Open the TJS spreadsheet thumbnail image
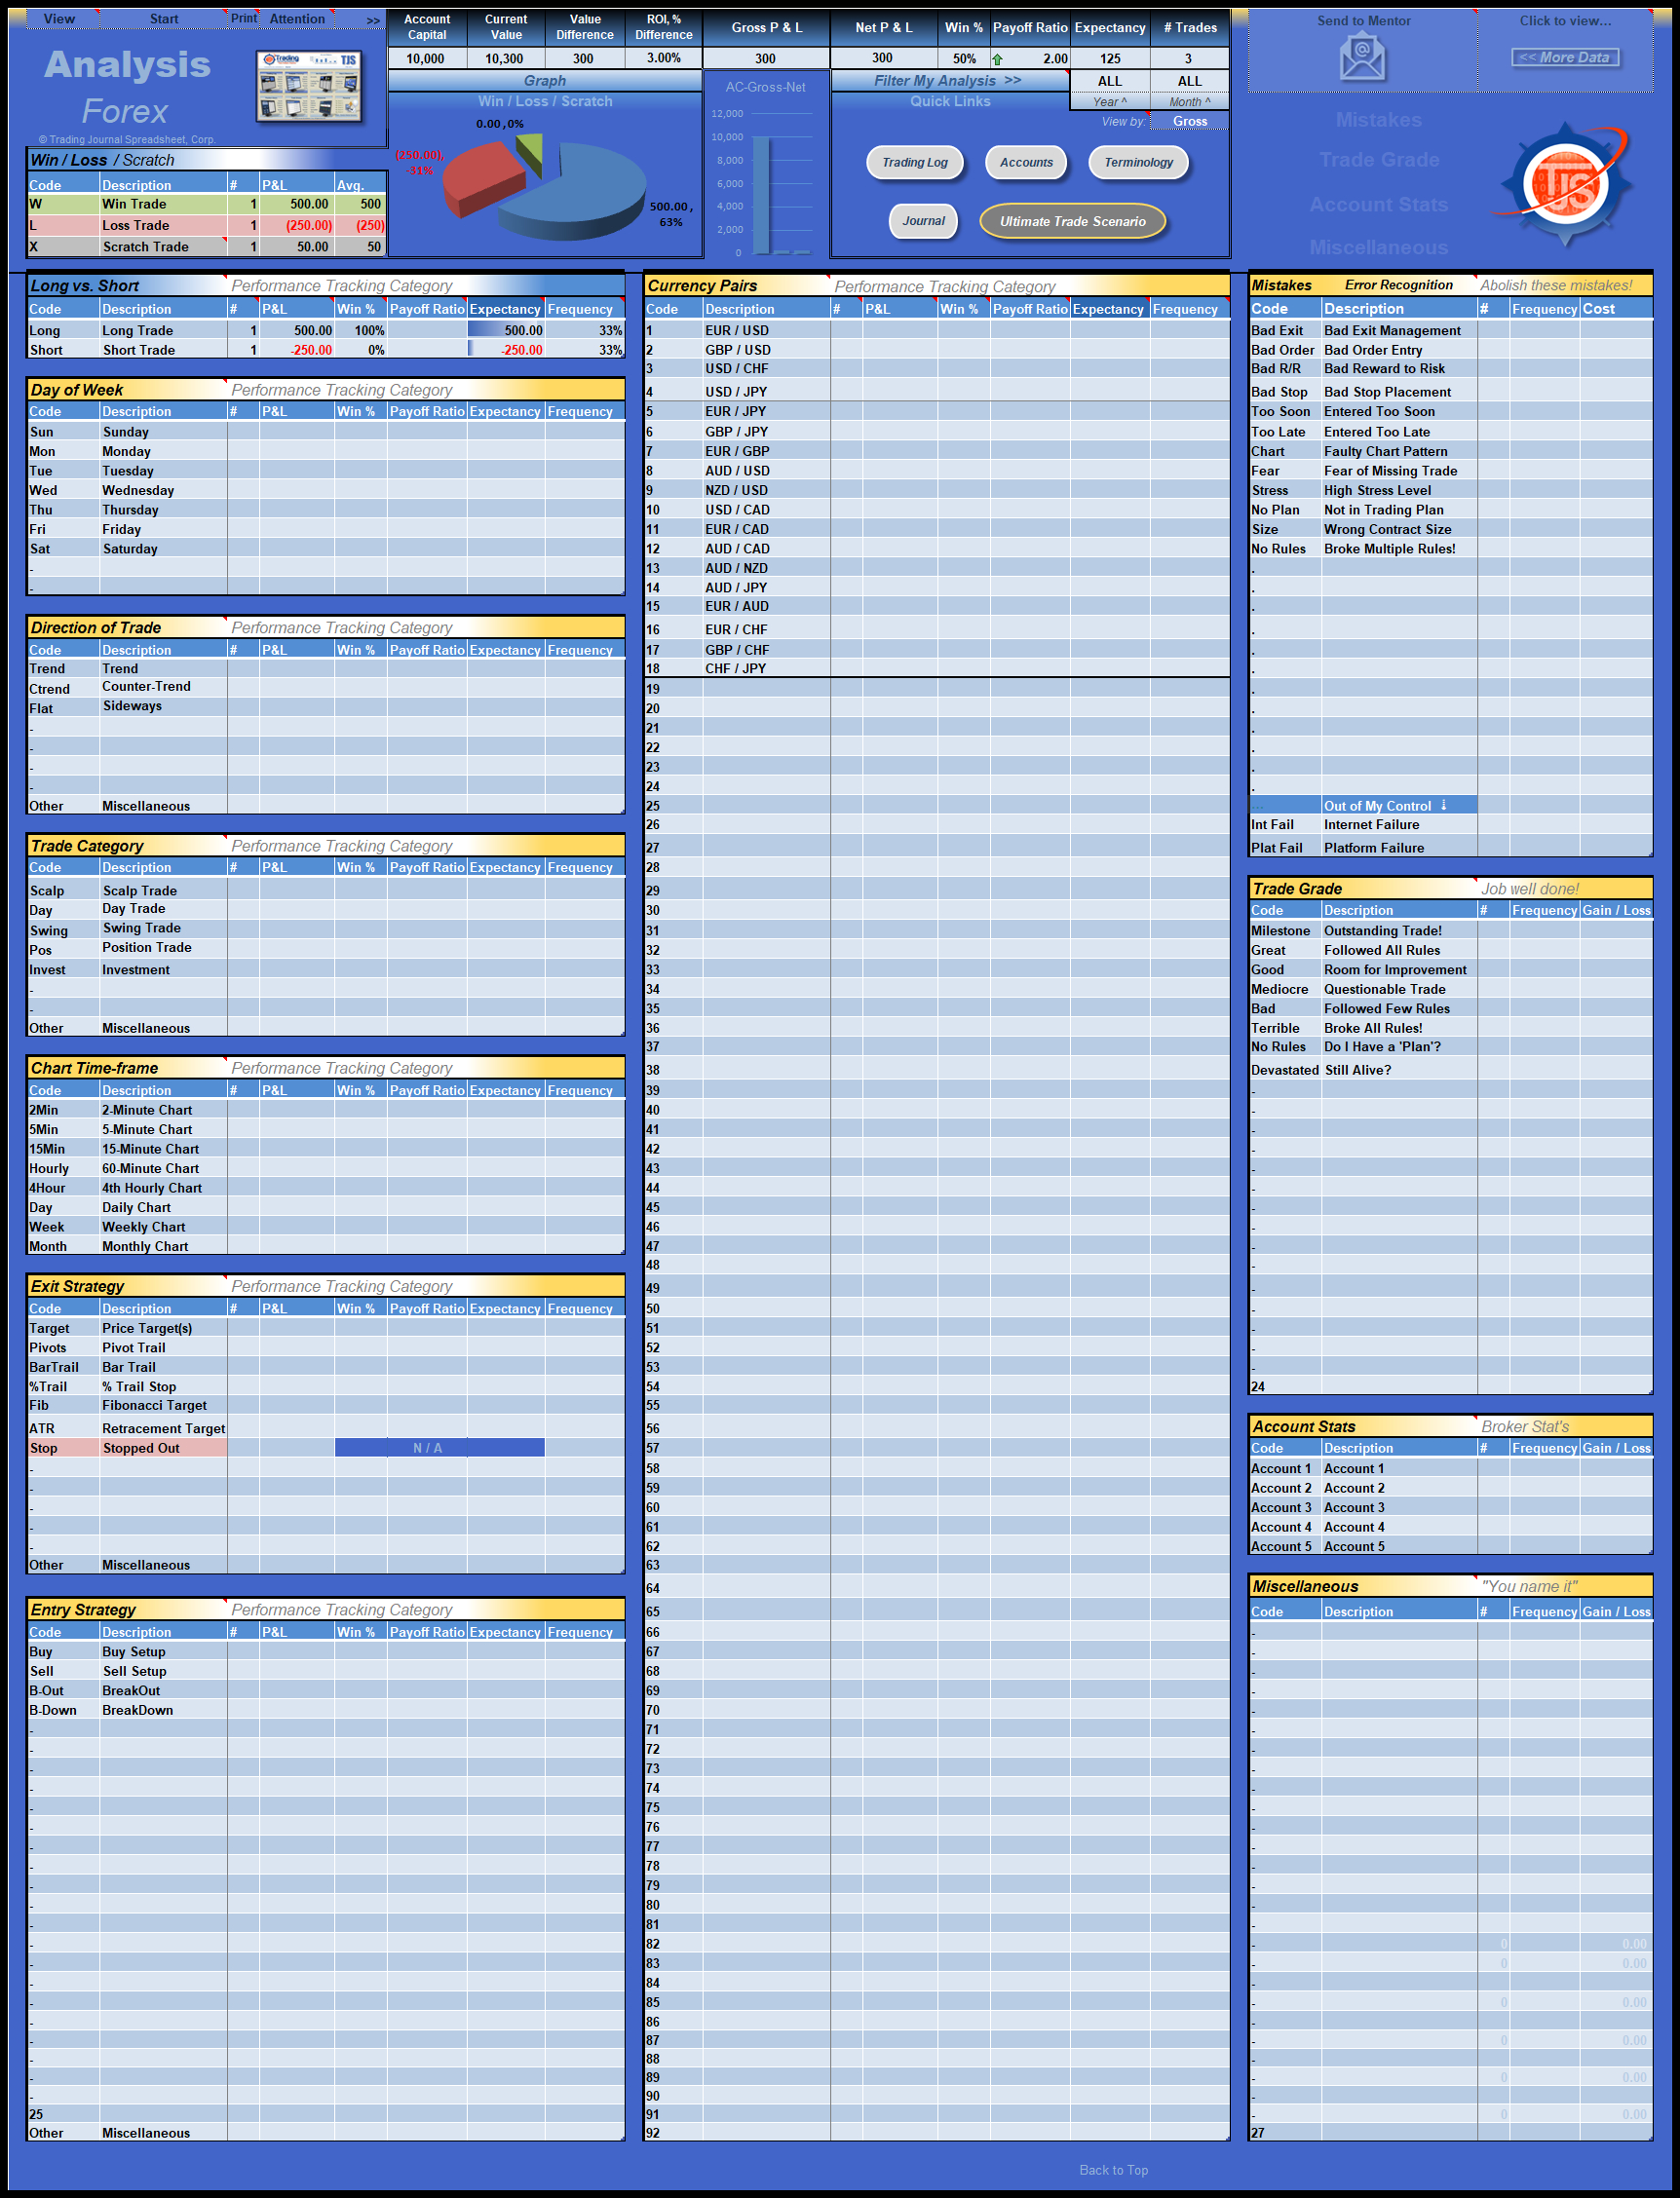Viewport: 1680px width, 2198px height. coord(309,86)
